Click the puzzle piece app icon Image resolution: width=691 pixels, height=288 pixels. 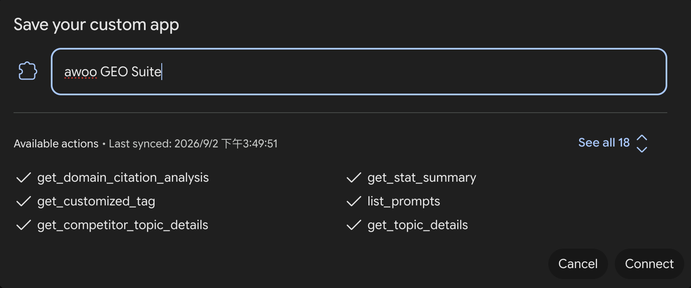(x=28, y=71)
